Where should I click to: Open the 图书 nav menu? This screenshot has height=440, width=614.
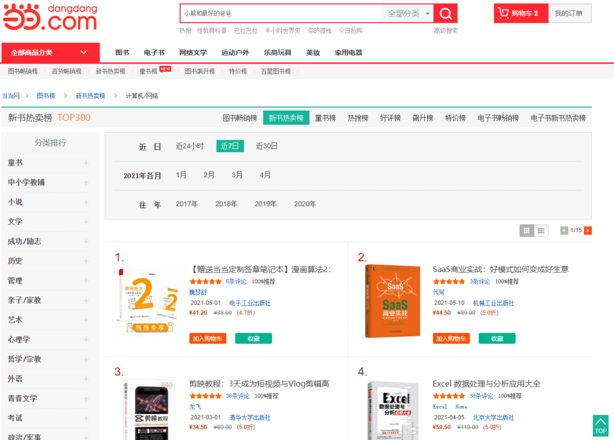(122, 53)
